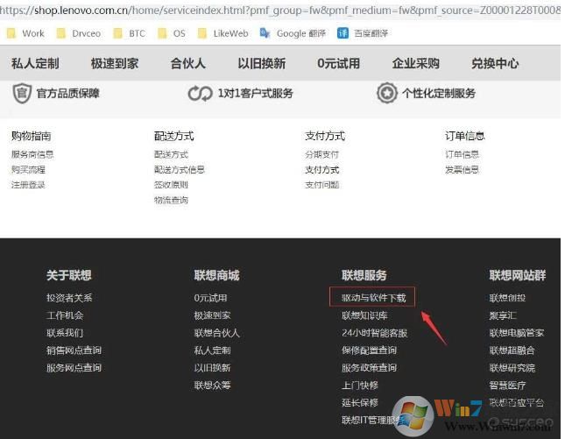
Task: Open the Drvceo bookmark folder
Action: point(77,33)
